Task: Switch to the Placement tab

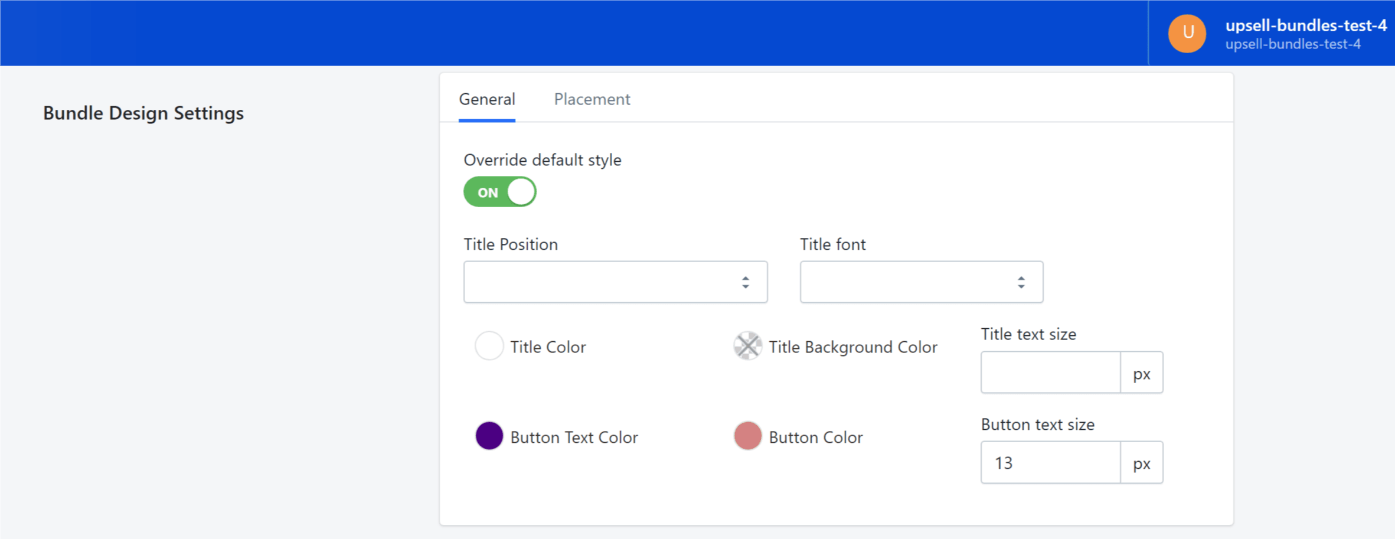Action: click(592, 99)
